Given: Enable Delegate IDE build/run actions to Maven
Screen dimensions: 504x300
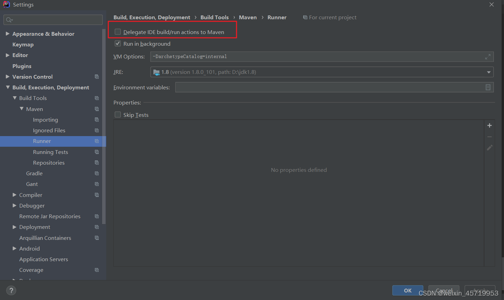Looking at the screenshot, I should tap(118, 32).
